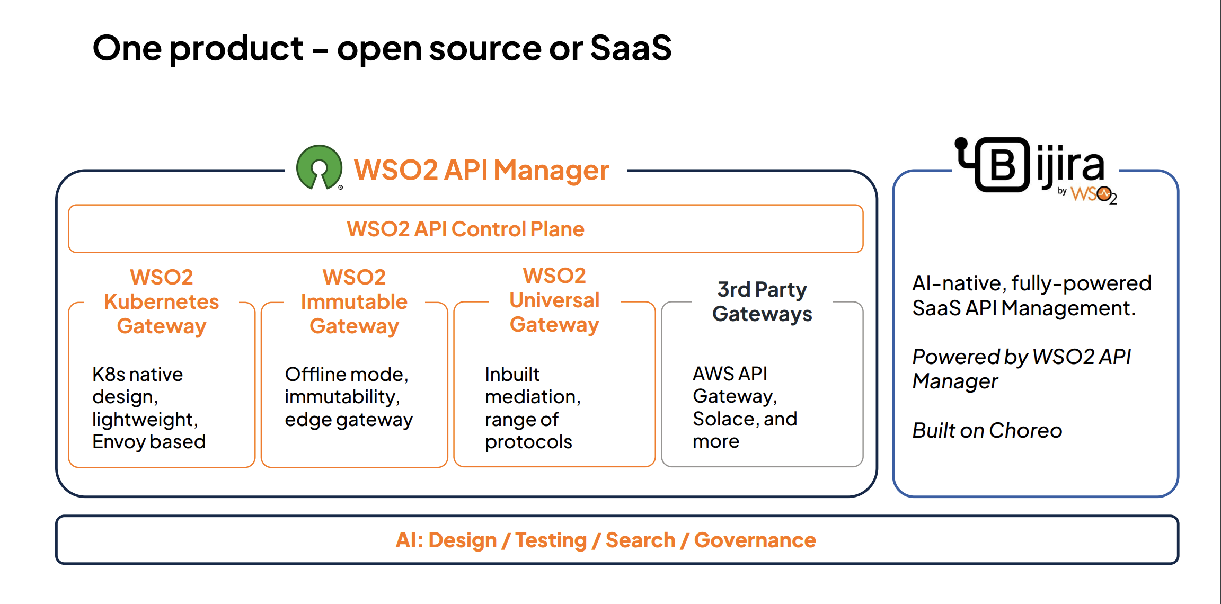Click the 'WSO2 Universal Gateway' heading
The width and height of the screenshot is (1221, 604).
pos(554,300)
